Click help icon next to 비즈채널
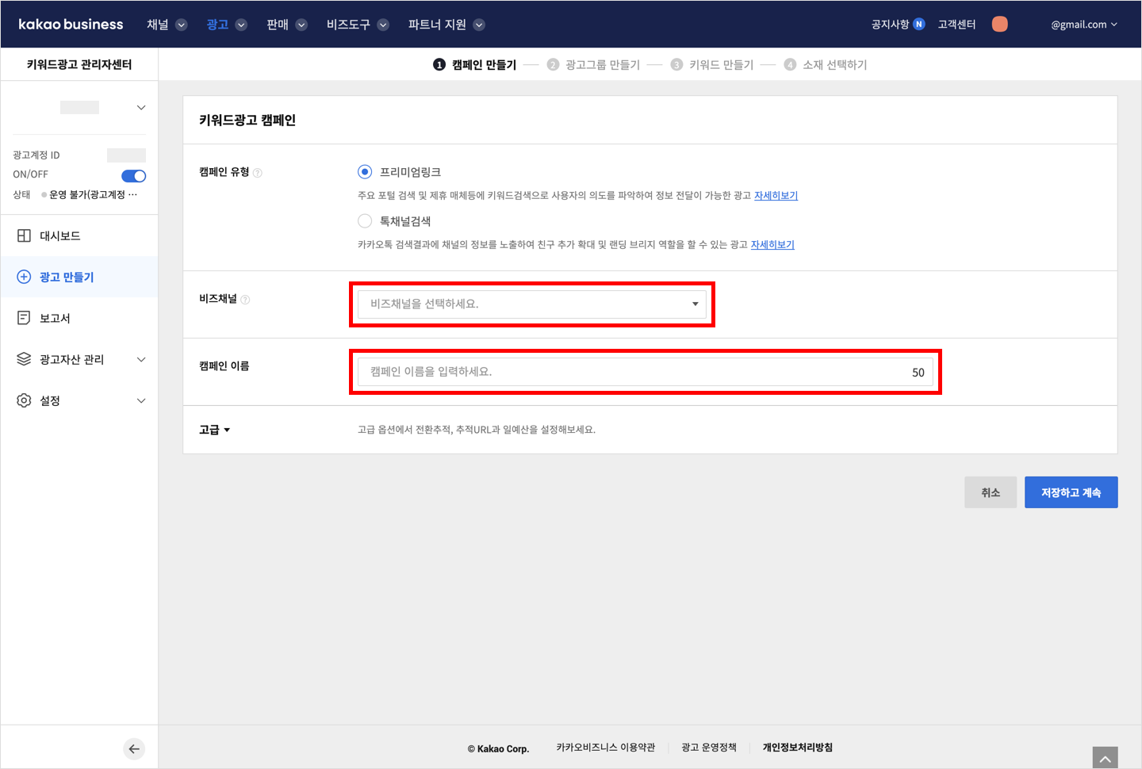The height and width of the screenshot is (769, 1142). 245,300
